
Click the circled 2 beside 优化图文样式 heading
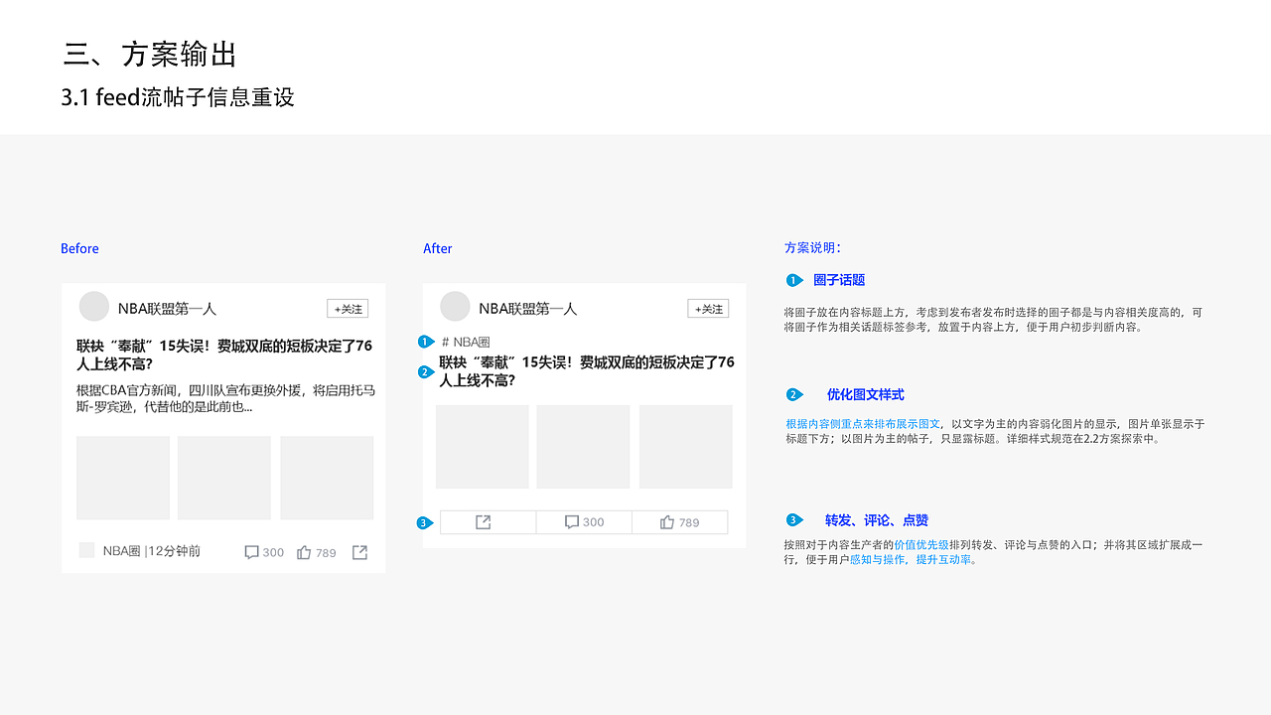coord(794,394)
